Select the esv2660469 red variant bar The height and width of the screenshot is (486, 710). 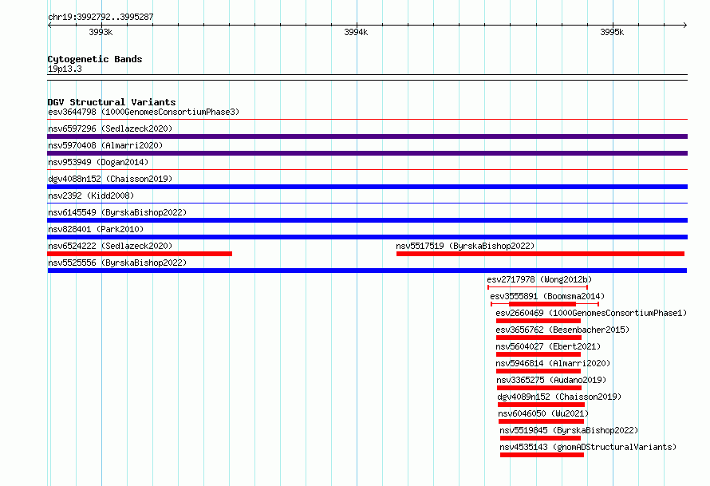[x=538, y=321]
